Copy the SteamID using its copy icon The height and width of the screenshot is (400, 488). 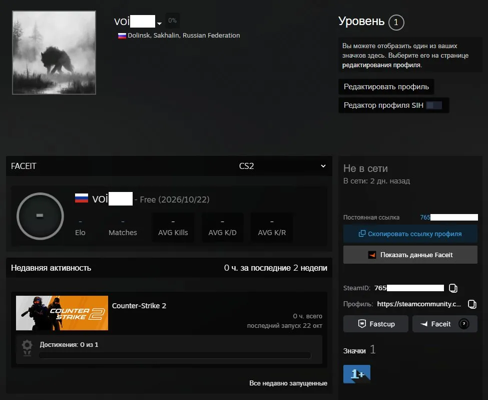point(453,288)
